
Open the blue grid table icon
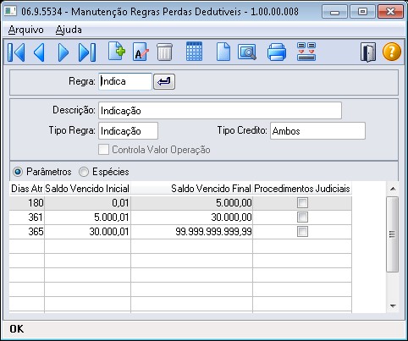coord(194,51)
